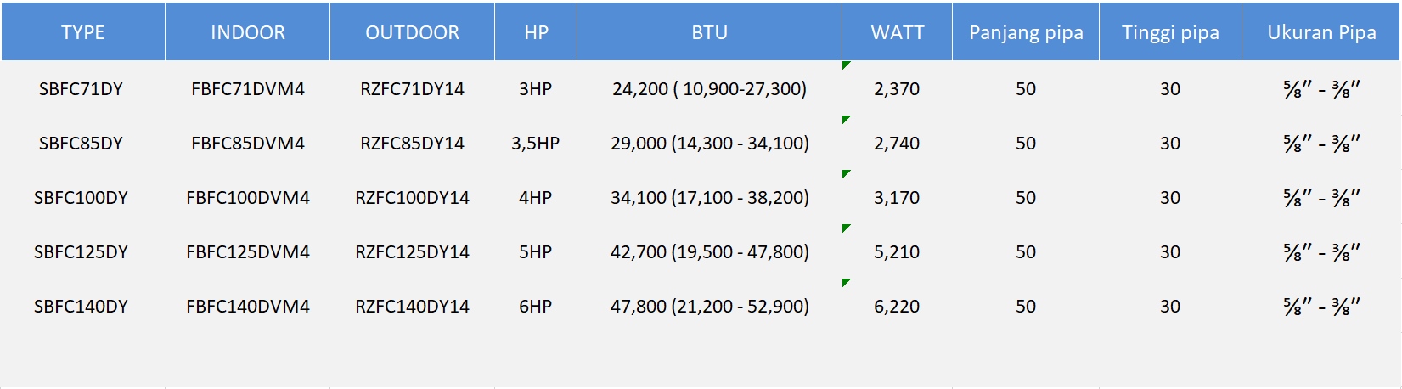1402x389 pixels.
Task: Click the RZFC100DY14 outdoor cell
Action: tap(412, 197)
